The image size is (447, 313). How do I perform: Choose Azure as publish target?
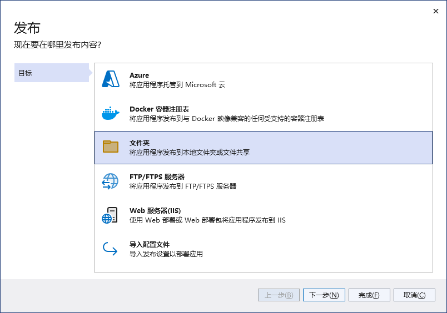coord(264,80)
